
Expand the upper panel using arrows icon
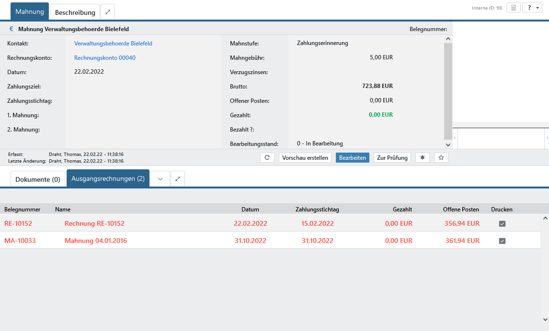tap(108, 12)
